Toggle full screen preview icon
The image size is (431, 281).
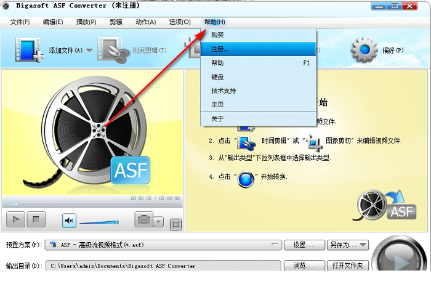tap(175, 224)
